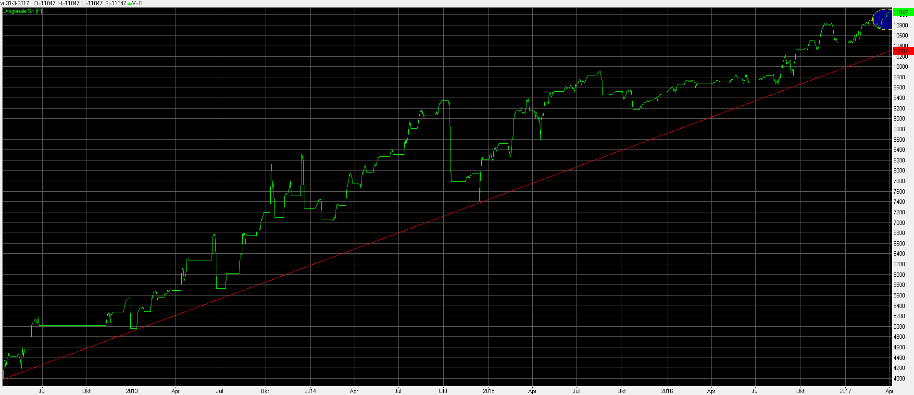Click the green up-arrow trend indicator before V=0
This screenshot has height=395, width=914.
tap(129, 3)
